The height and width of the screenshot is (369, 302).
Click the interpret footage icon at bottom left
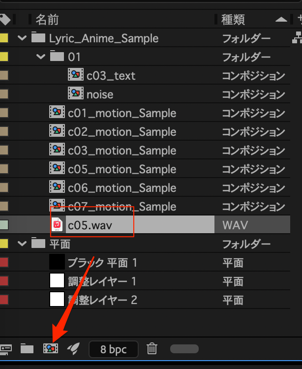[x=6, y=349]
